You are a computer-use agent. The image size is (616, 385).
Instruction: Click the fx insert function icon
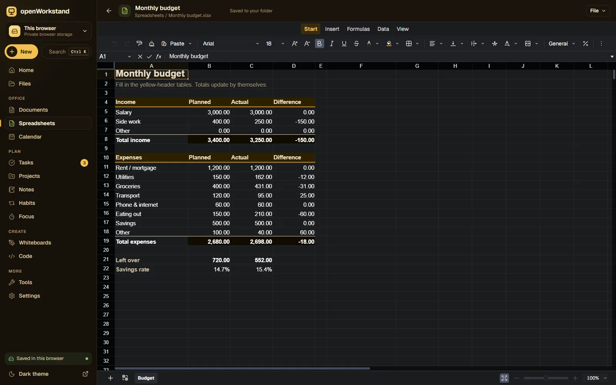coord(159,56)
